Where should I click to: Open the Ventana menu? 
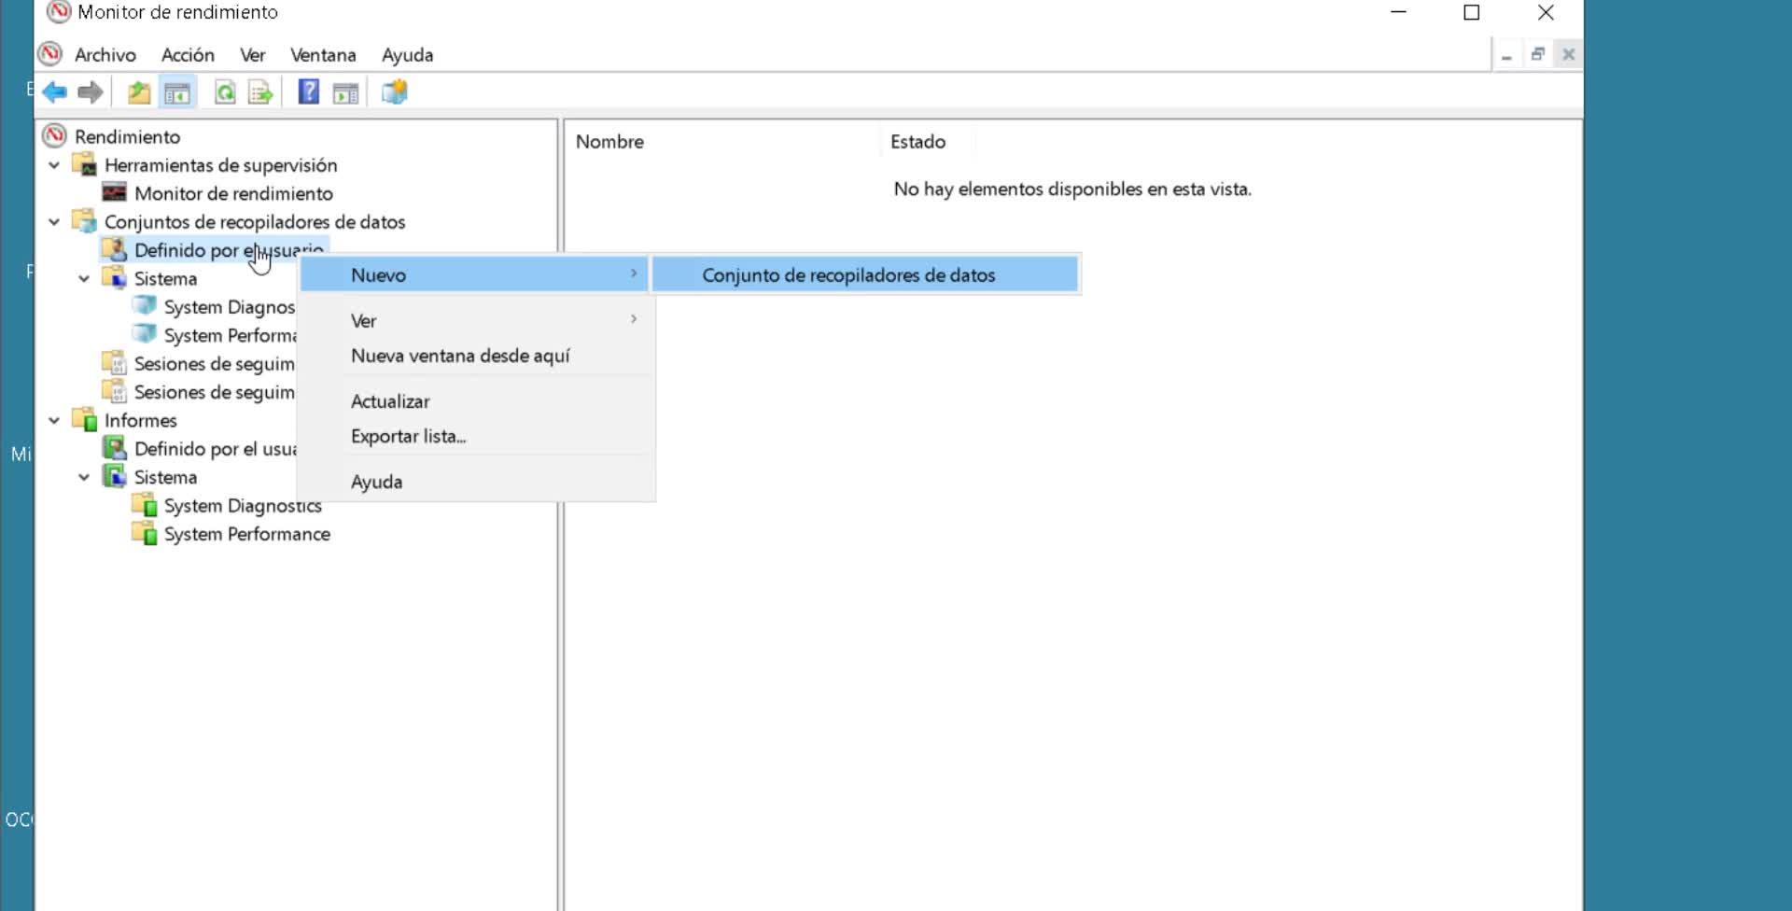pyautogui.click(x=323, y=55)
